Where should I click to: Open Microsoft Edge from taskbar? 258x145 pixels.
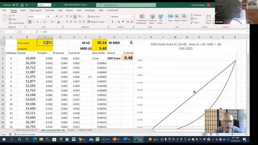[35, 139]
